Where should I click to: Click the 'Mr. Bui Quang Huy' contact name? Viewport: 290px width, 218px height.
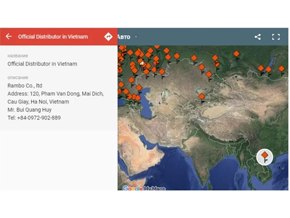(x=29, y=110)
